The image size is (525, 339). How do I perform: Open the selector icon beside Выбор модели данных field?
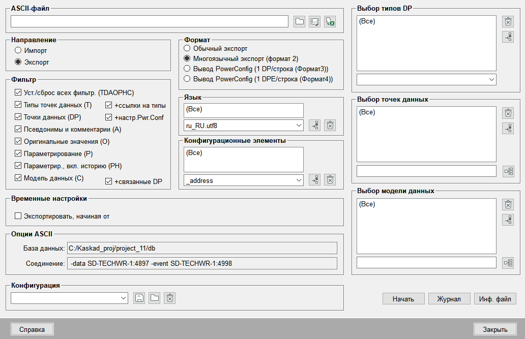pyautogui.click(x=508, y=263)
